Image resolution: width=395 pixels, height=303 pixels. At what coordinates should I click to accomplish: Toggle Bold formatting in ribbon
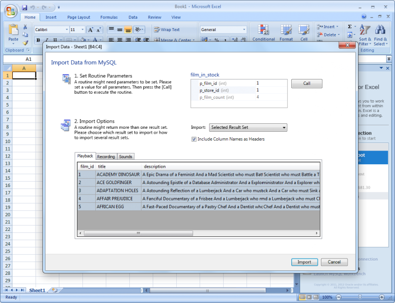click(39, 40)
